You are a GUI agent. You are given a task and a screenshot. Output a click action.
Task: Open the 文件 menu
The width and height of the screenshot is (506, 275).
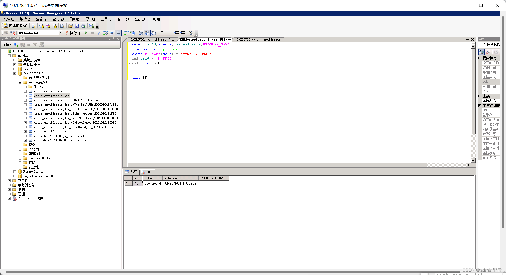[x=9, y=19]
